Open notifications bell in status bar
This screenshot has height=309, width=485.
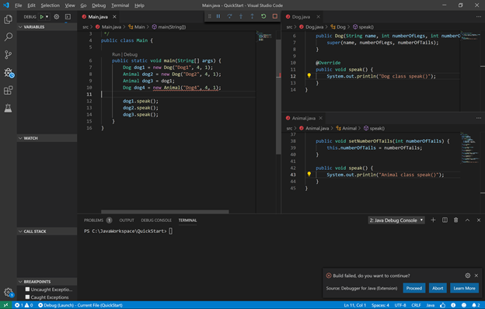pyautogui.click(x=476, y=305)
